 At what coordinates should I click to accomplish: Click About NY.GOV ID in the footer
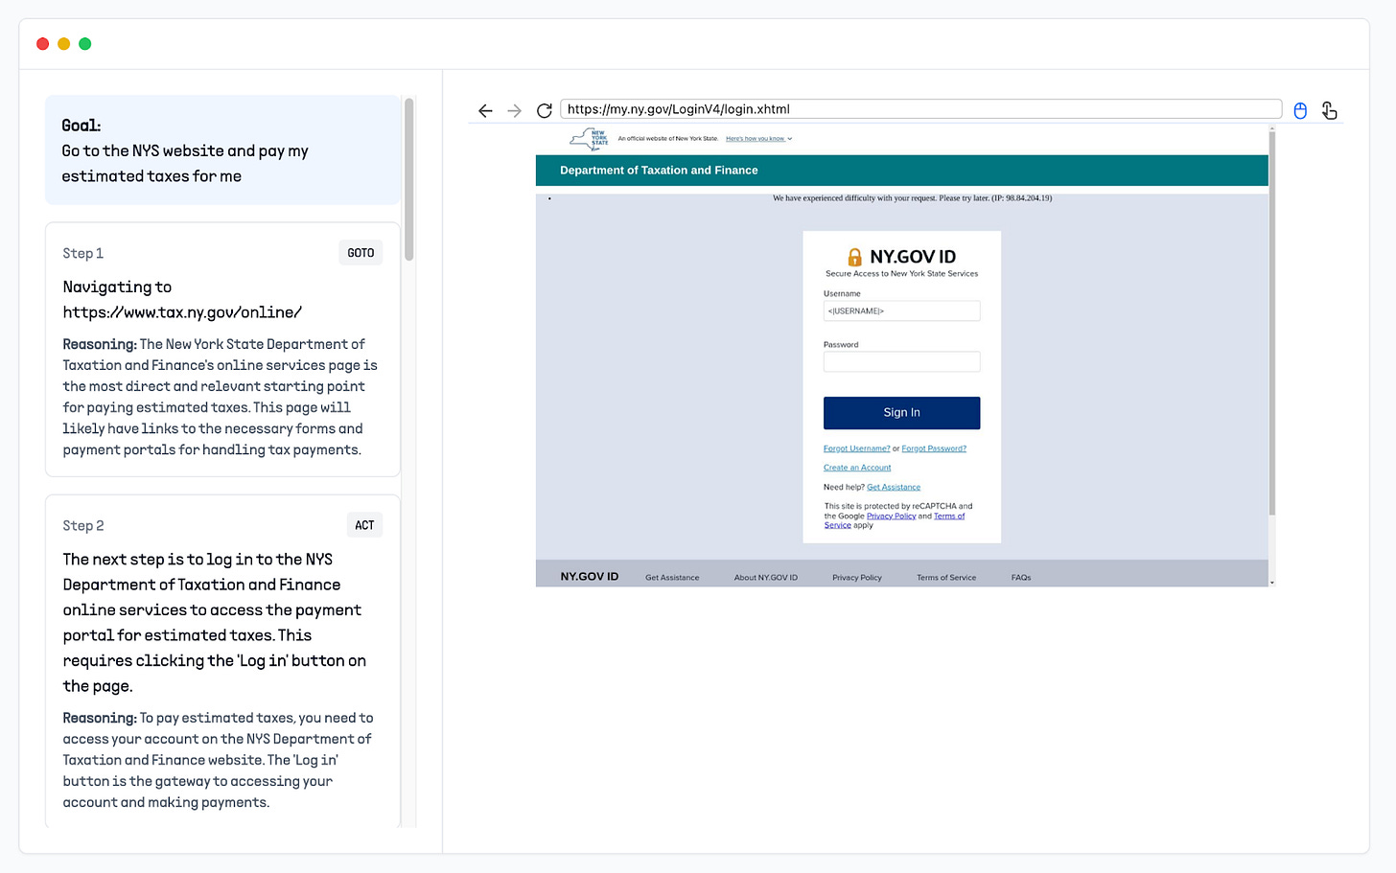766,577
